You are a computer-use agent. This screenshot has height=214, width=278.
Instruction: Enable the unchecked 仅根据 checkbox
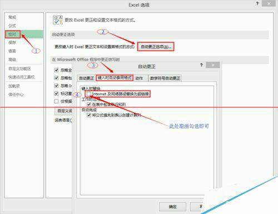point(56,101)
